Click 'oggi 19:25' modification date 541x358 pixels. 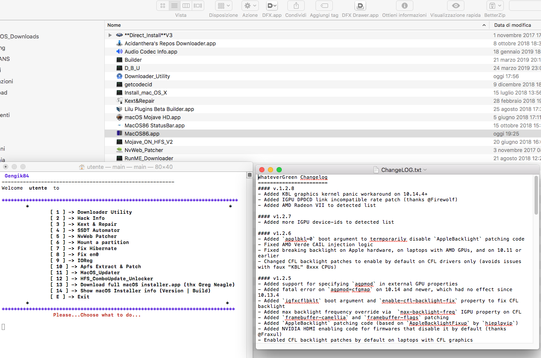[x=506, y=133]
